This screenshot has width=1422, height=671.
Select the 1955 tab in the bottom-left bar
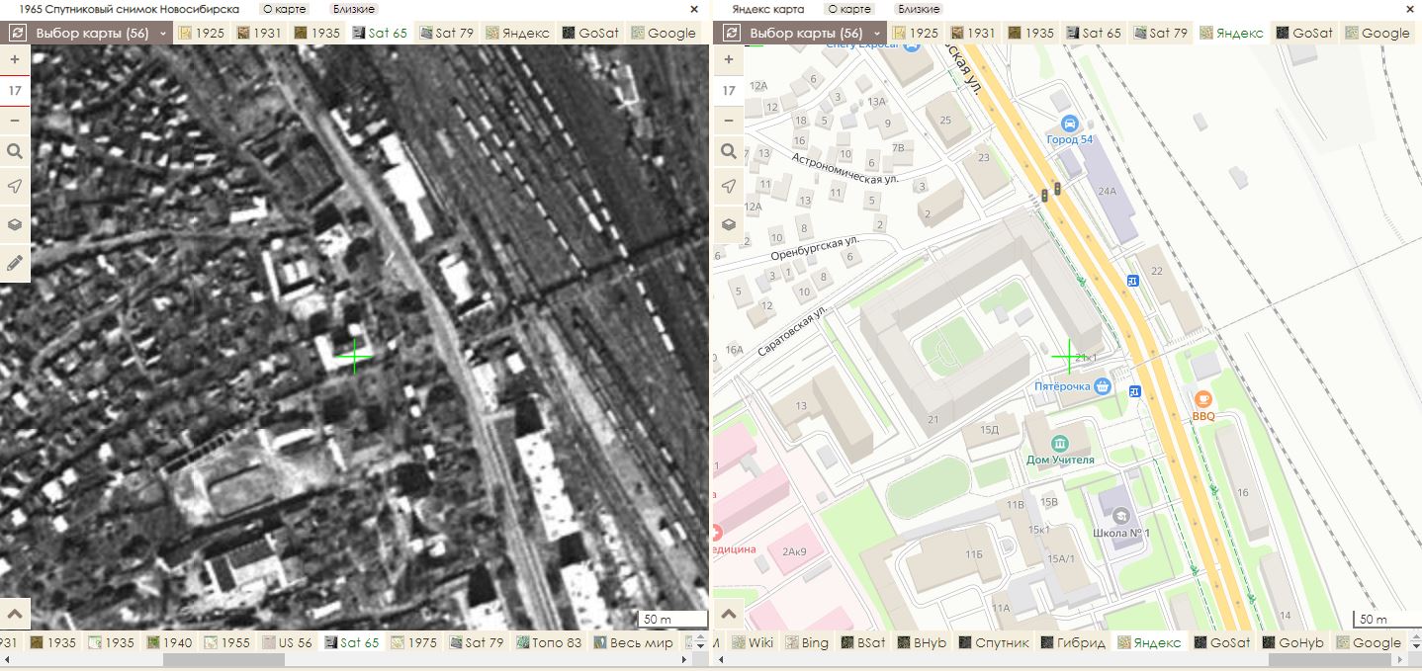226,642
